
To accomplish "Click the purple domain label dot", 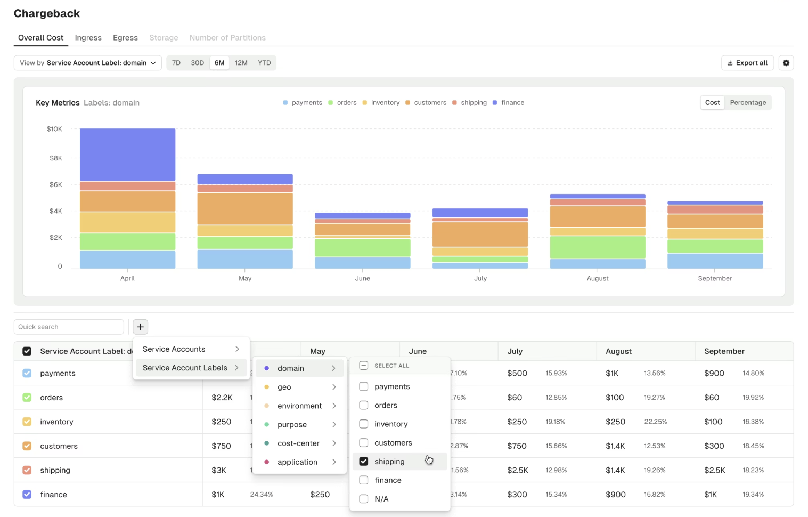I will (267, 368).
